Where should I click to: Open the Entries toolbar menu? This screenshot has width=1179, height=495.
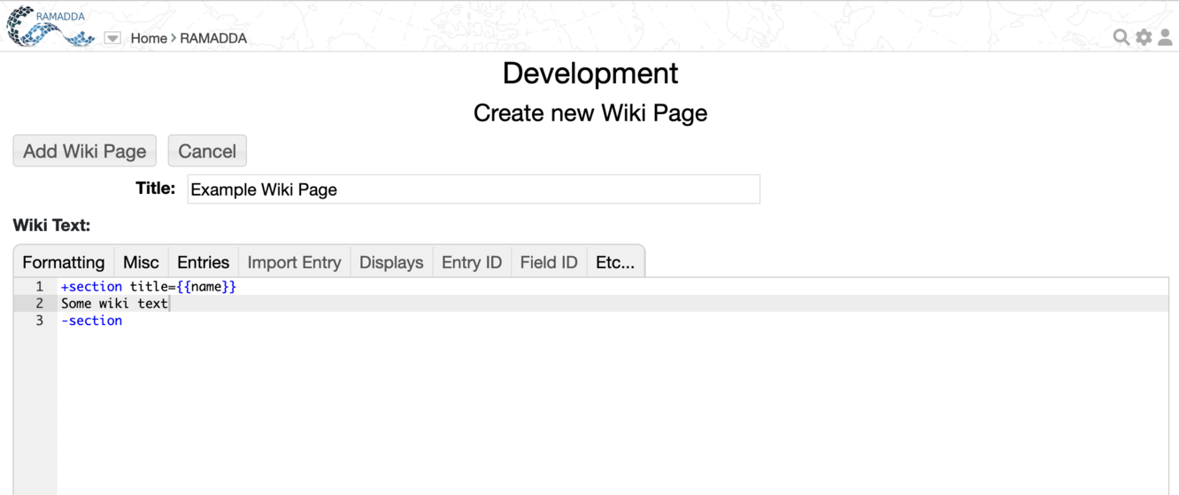(x=203, y=262)
